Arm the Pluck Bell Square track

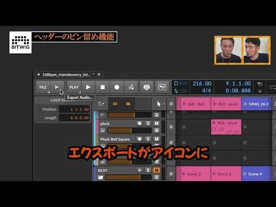[x=140, y=139]
